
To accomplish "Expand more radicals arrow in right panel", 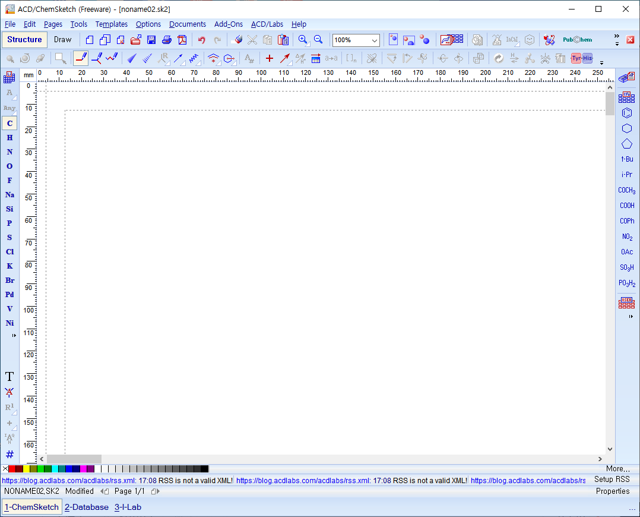I will (631, 317).
